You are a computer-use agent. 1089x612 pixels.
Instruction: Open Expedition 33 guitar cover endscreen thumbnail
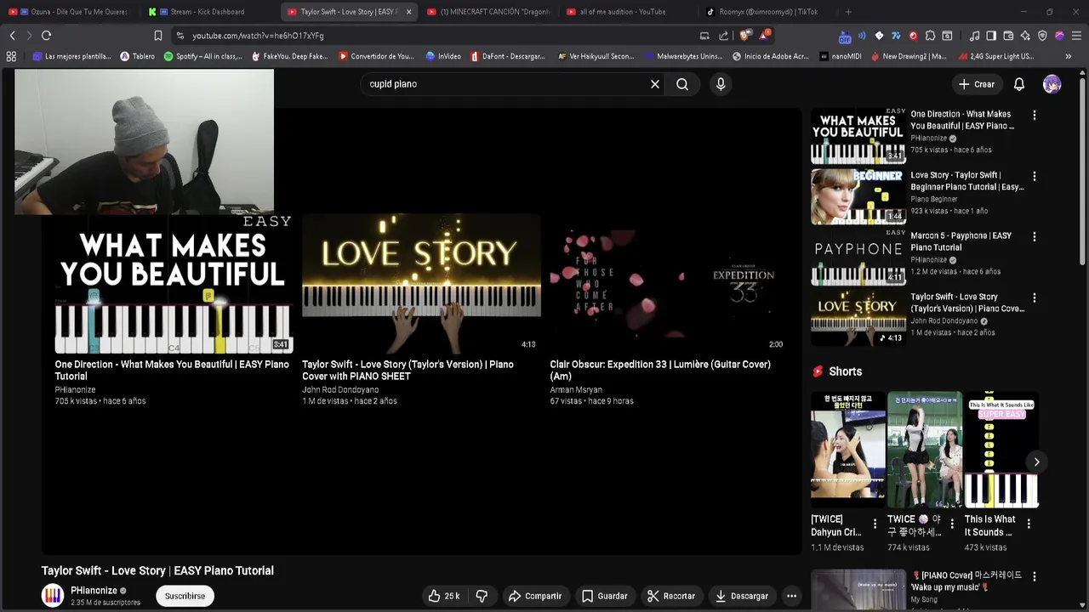(669, 283)
